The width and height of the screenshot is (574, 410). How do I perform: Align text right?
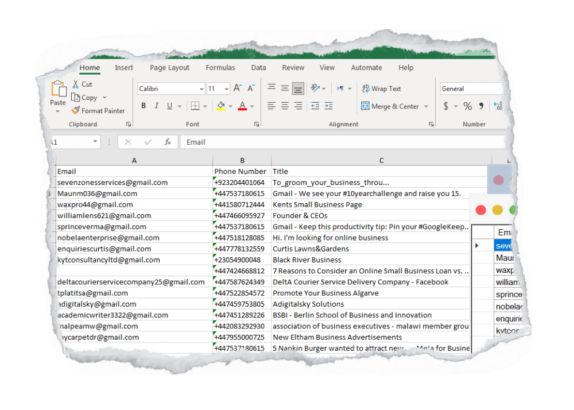click(x=298, y=106)
